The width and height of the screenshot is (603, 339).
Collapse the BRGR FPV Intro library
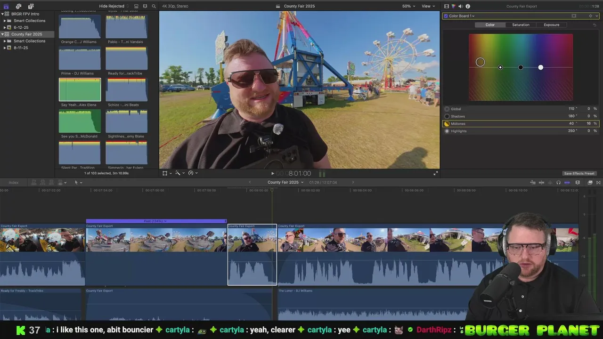pos(2,14)
